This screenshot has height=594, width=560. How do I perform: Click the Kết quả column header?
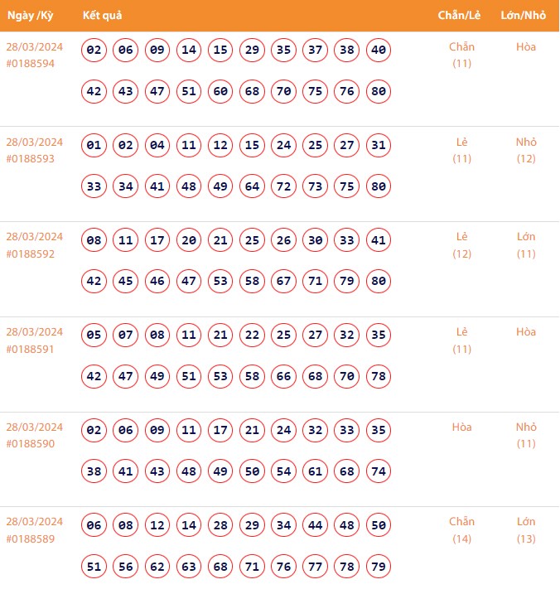click(103, 16)
